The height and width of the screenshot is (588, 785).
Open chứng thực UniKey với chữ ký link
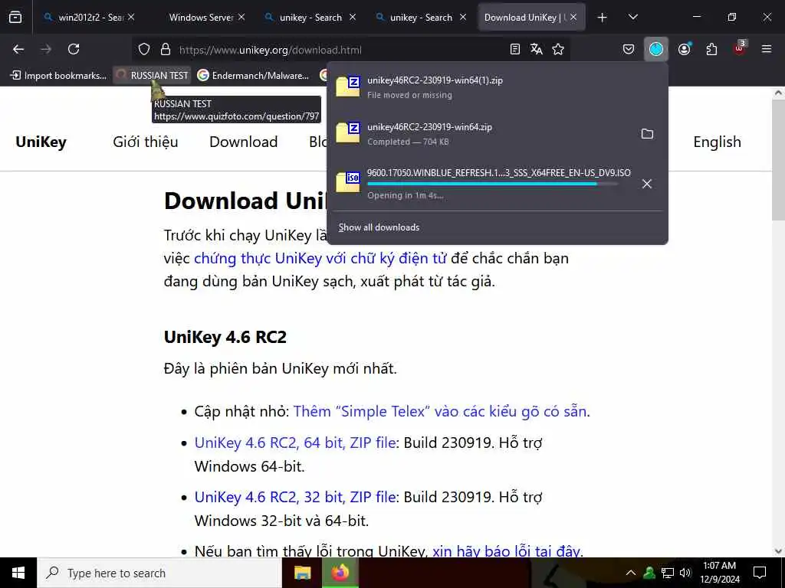[320, 259]
